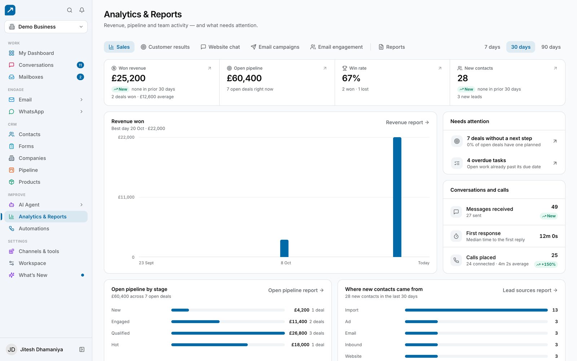
Task: Click the search icon in sidebar header
Action: pos(70,10)
